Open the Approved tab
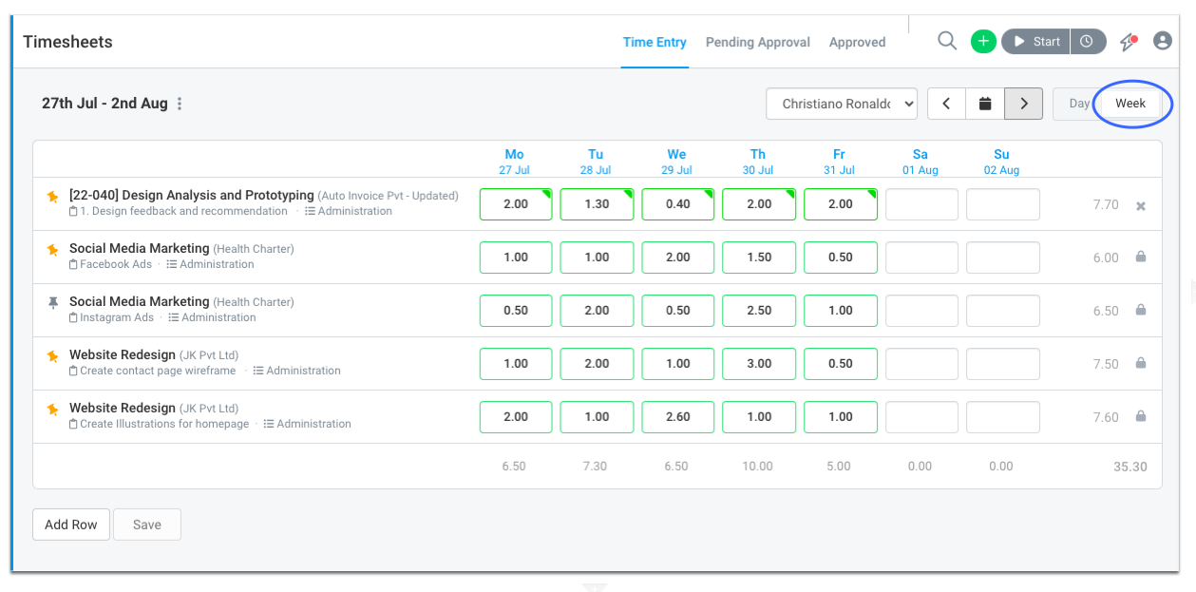Viewport: 1196px width, 592px height. click(x=857, y=42)
